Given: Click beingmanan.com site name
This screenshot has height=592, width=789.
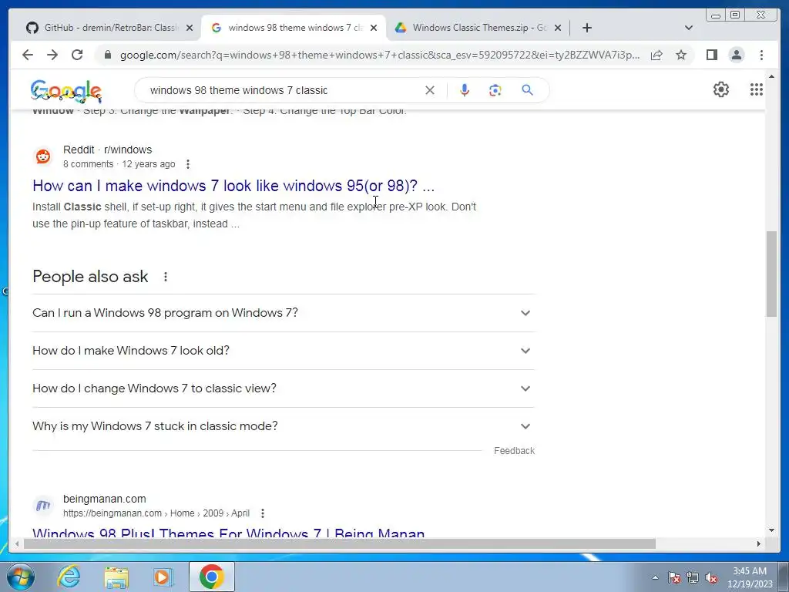Looking at the screenshot, I should [x=105, y=499].
